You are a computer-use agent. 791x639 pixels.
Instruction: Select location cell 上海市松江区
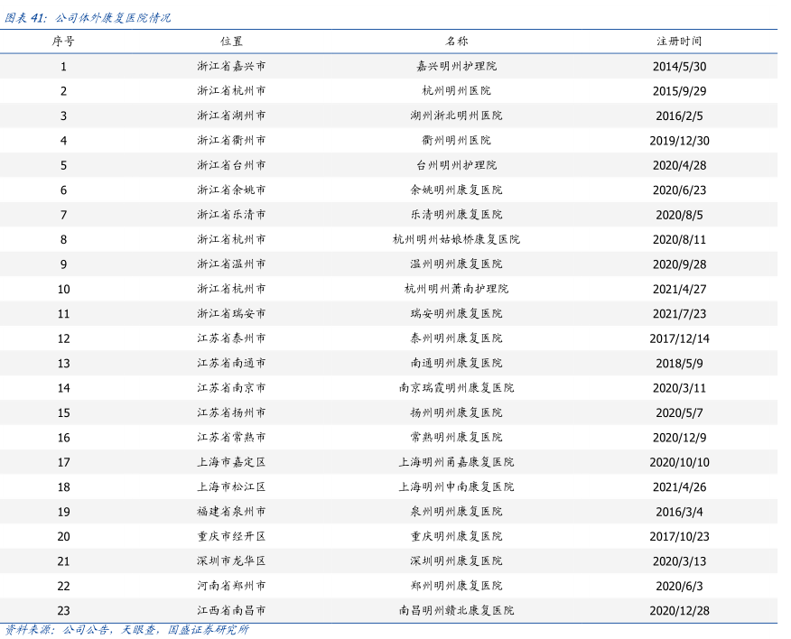point(231,486)
